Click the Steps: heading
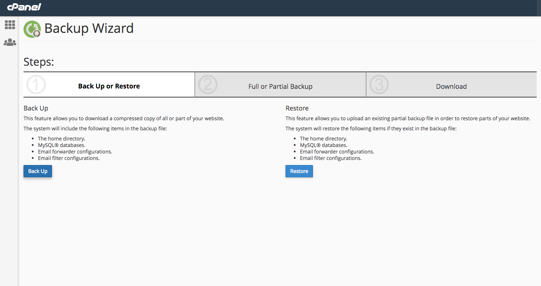The height and width of the screenshot is (286, 541). pos(39,62)
